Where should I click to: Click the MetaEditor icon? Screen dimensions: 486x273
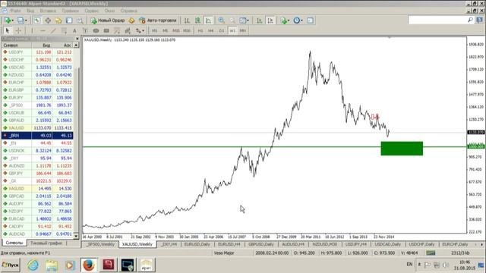pyautogui.click(x=131, y=20)
